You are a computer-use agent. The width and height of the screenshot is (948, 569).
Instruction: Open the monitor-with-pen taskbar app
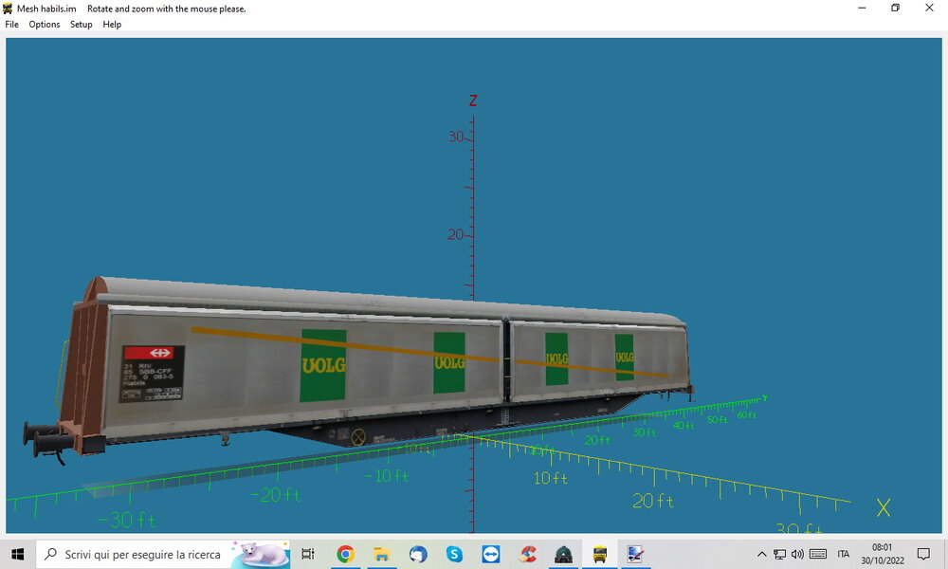point(635,554)
